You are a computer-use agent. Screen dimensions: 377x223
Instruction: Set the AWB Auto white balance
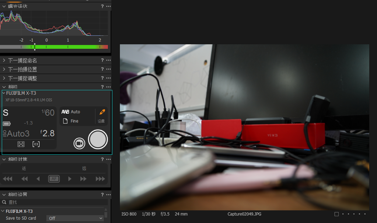pyautogui.click(x=71, y=112)
